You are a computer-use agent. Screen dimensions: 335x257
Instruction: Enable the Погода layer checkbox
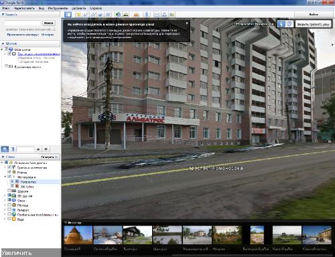[x=9, y=205]
